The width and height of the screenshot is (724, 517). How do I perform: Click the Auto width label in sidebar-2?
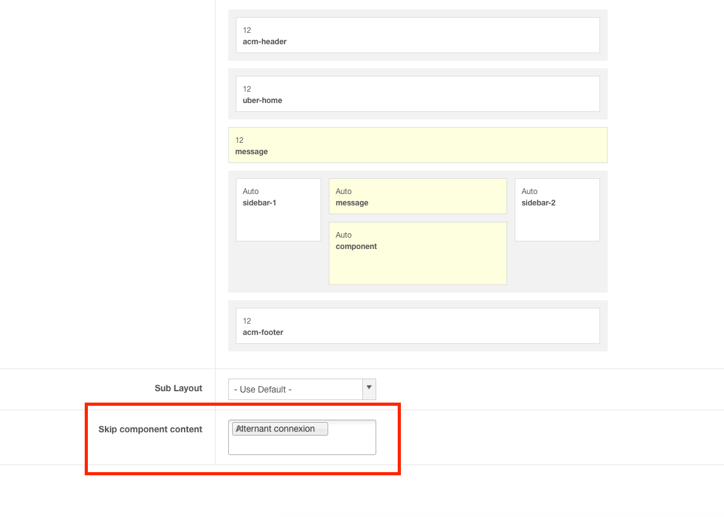click(530, 192)
